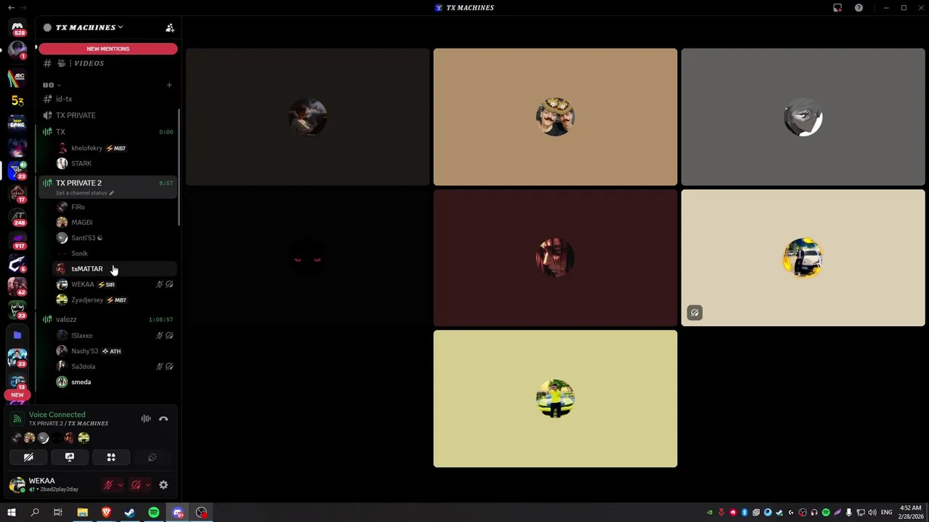Jump to NEW MENTIONS
The height and width of the screenshot is (522, 929).
(x=108, y=49)
